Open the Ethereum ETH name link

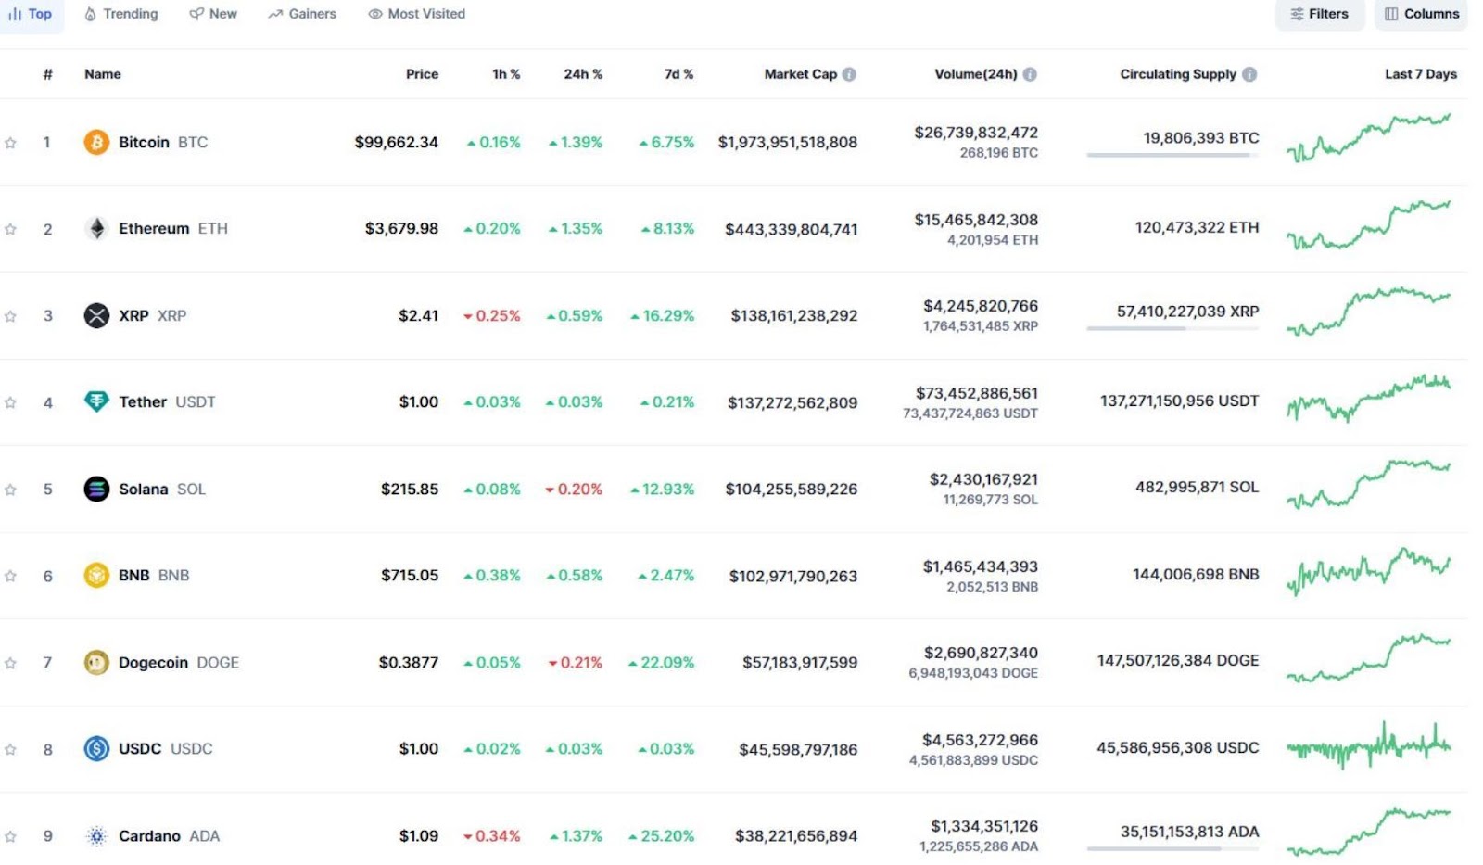(x=173, y=228)
